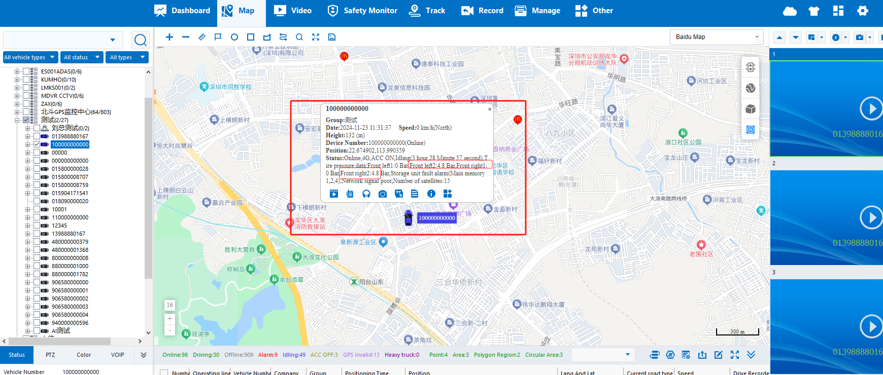This screenshot has height=375, width=883.
Task: Click the zoom-out minus icon in map toolbar
Action: coord(186,37)
